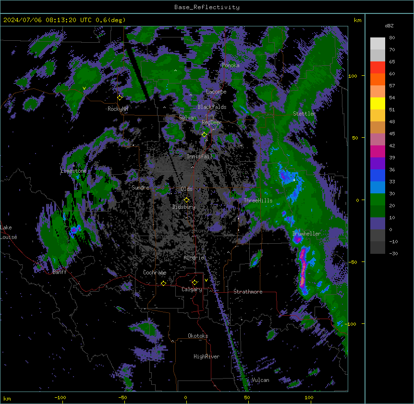Screen dimensions: 414x404
Task: Click the Didsbury city label
Action: pos(184,207)
